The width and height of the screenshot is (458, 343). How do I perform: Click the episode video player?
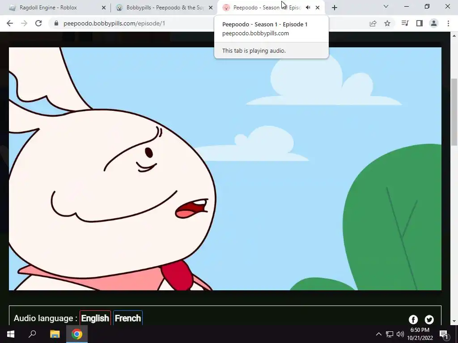pyautogui.click(x=225, y=168)
